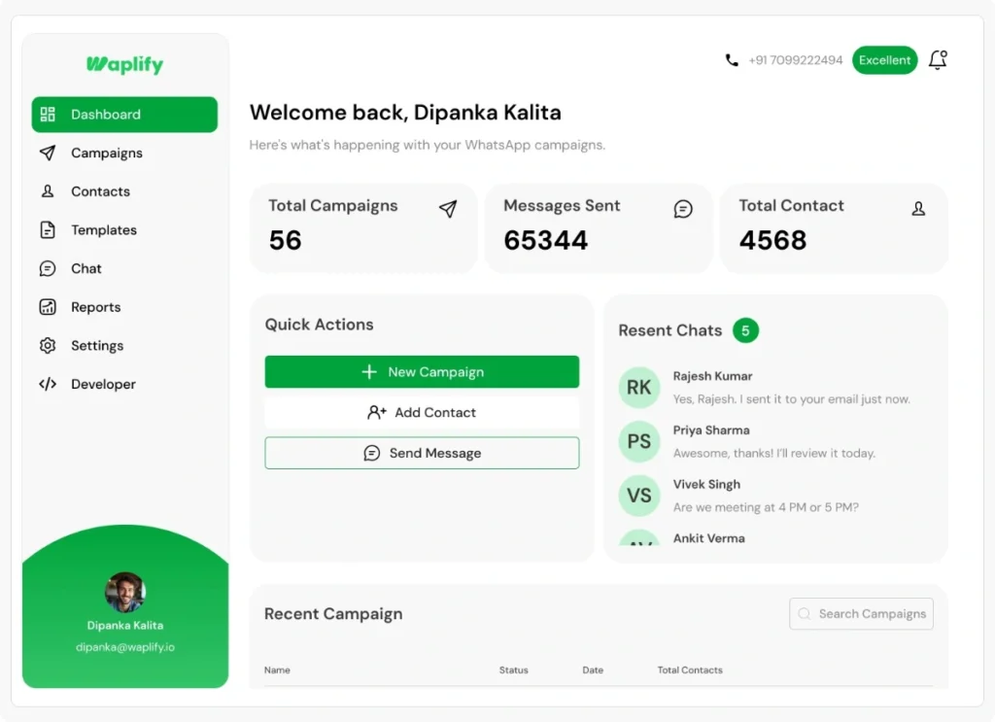Click the Chat bubble icon in sidebar
The image size is (995, 722).
click(48, 268)
